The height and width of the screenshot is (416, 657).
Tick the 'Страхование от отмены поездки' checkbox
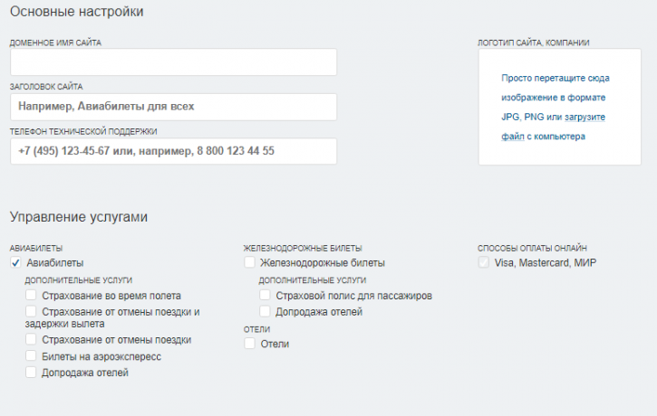coord(31,339)
